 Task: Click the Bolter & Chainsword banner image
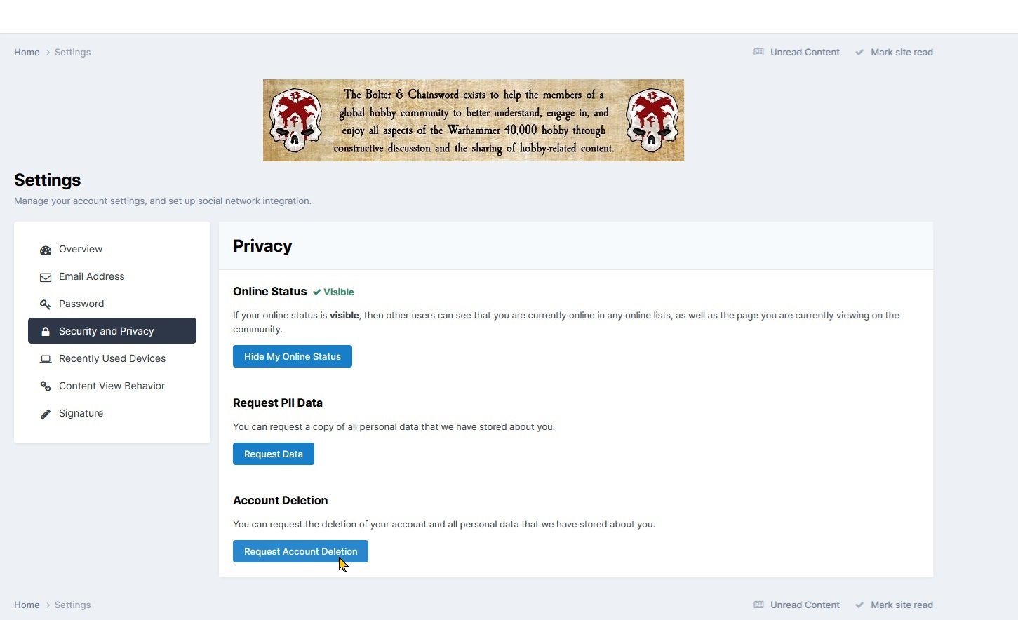(474, 121)
